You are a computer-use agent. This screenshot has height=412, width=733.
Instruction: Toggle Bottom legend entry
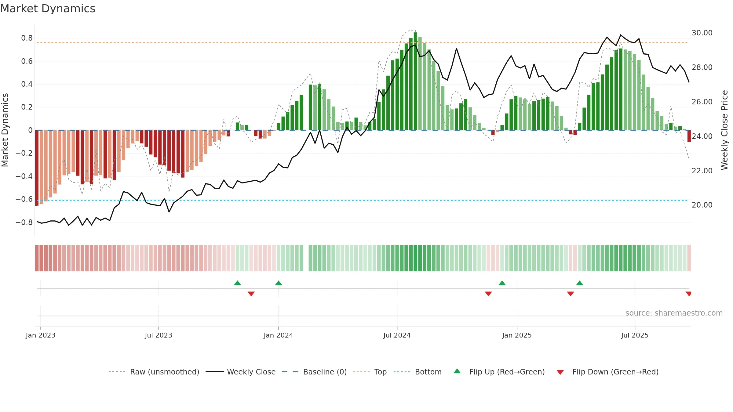(x=418, y=372)
